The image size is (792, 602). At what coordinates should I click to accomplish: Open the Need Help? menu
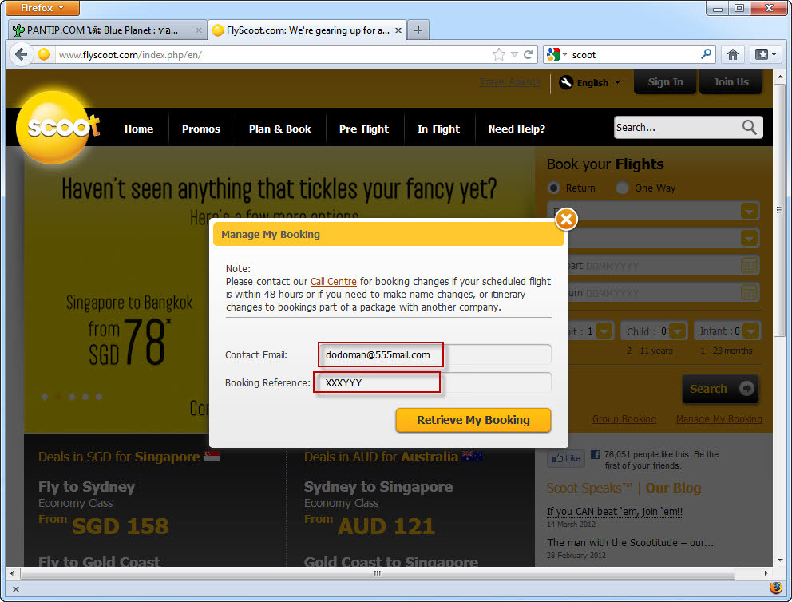[x=517, y=129]
